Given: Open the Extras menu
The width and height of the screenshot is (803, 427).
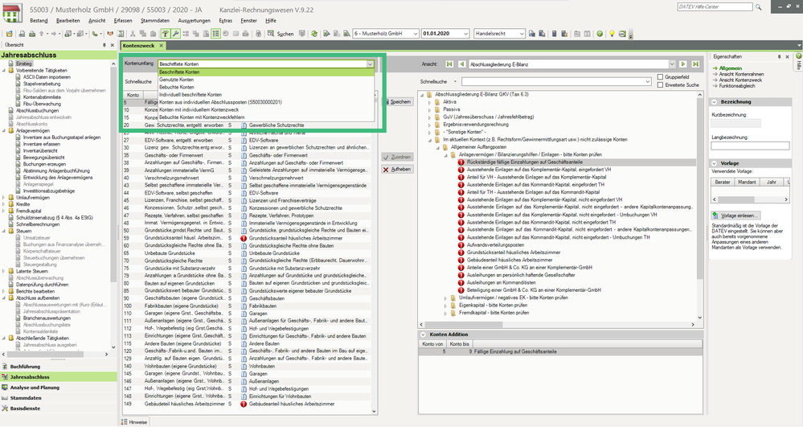Looking at the screenshot, I should [x=225, y=20].
